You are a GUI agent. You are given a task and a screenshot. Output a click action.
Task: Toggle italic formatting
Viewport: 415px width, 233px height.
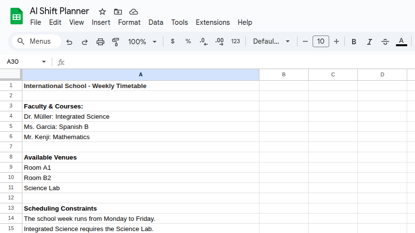pos(370,42)
